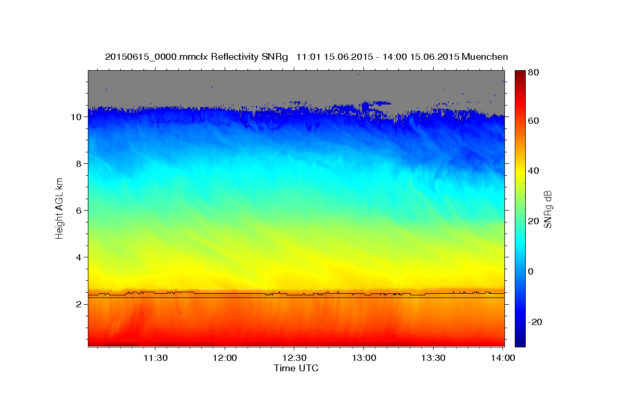Click the 11:30 time tick label

tap(155, 358)
